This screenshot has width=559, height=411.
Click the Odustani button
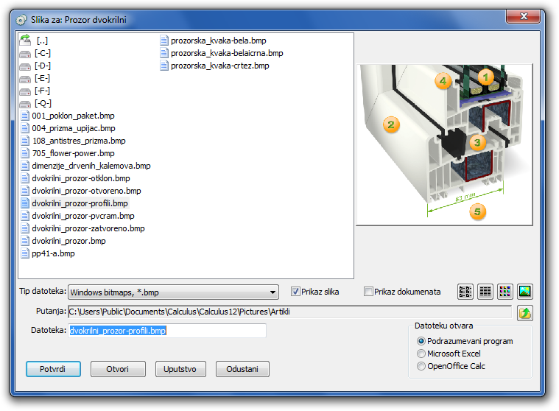click(x=242, y=369)
